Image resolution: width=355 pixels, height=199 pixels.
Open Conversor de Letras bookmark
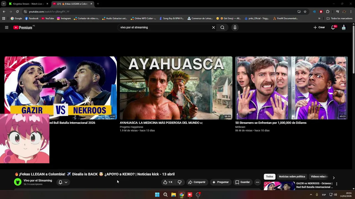[200, 19]
